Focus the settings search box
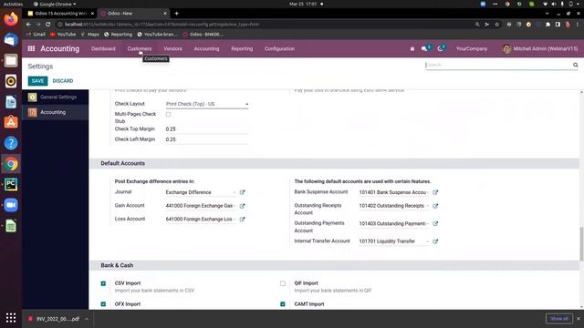This screenshot has width=584, height=328. (x=498, y=65)
